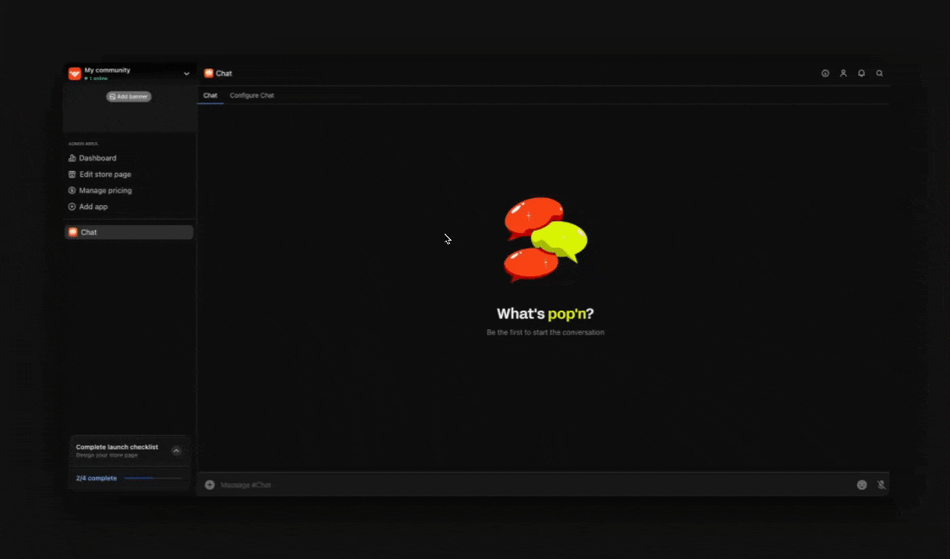Viewport: 950px width, 559px height.
Task: Click the 2/4 complete label
Action: click(x=96, y=478)
